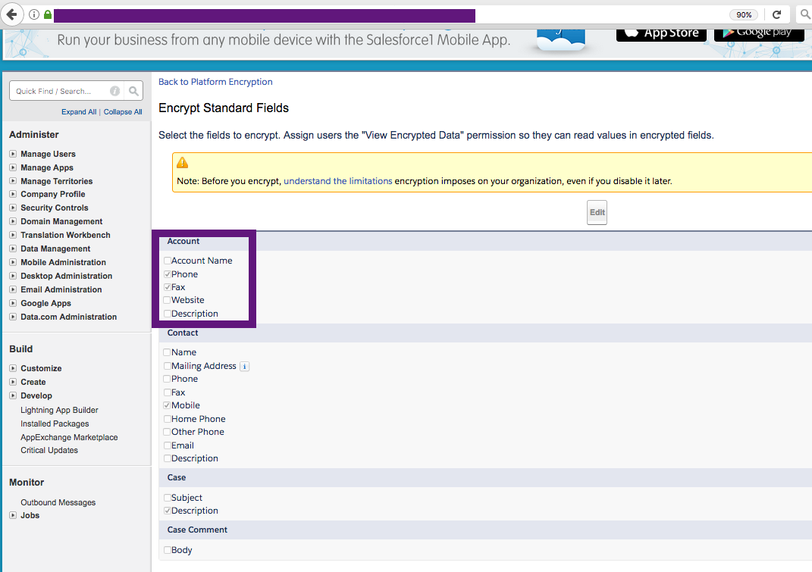Click the browser reload page icon
The height and width of the screenshot is (572, 812).
point(776,14)
